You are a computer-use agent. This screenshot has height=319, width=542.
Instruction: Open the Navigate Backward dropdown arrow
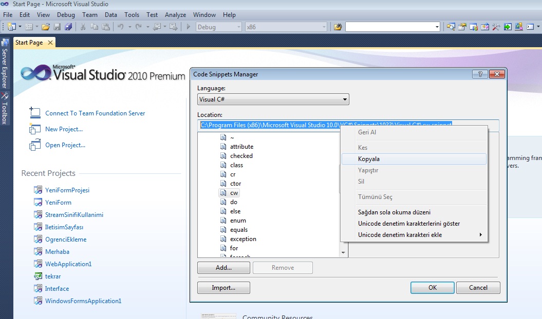coord(164,27)
